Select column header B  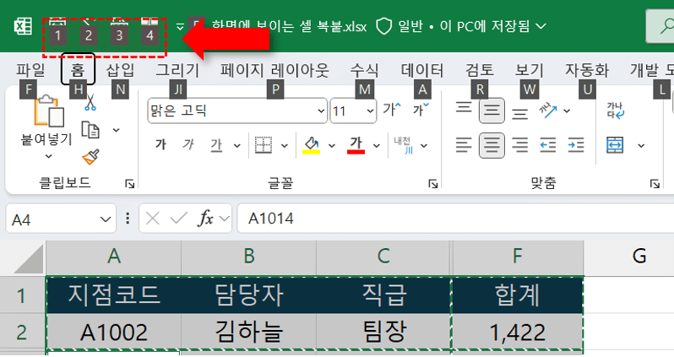pos(249,257)
